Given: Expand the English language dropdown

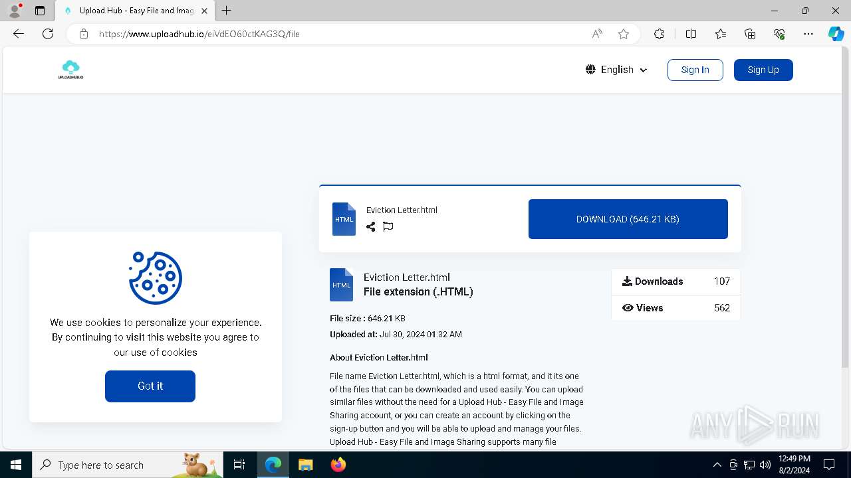Looking at the screenshot, I should (x=616, y=70).
